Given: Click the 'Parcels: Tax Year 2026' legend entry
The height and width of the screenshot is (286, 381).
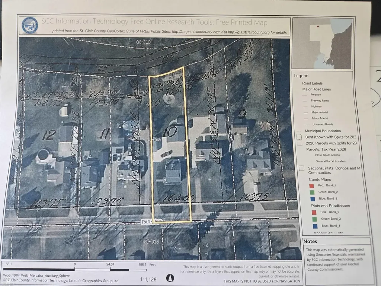Looking at the screenshot, I should (x=326, y=149).
